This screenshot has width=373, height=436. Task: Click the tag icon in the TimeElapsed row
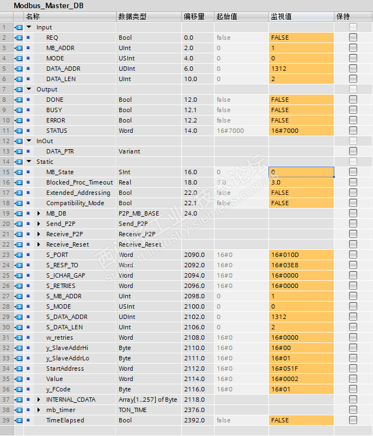coord(19,420)
